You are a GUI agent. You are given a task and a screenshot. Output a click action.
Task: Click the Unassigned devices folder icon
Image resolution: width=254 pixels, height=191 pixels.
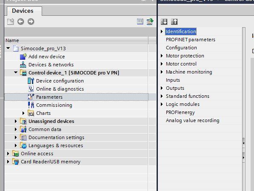coord(23,121)
